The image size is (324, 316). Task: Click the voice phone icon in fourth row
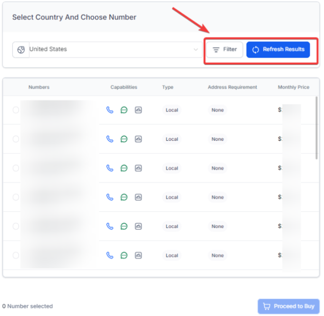[110, 197]
